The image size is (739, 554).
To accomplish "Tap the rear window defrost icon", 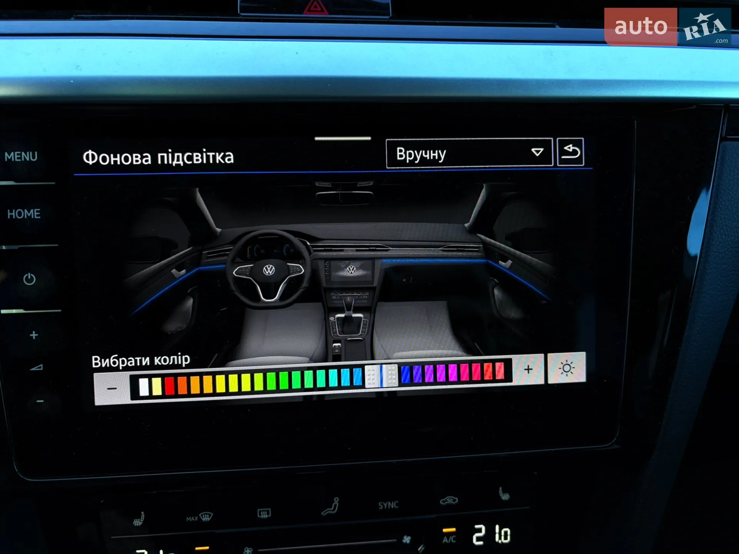I will [264, 513].
